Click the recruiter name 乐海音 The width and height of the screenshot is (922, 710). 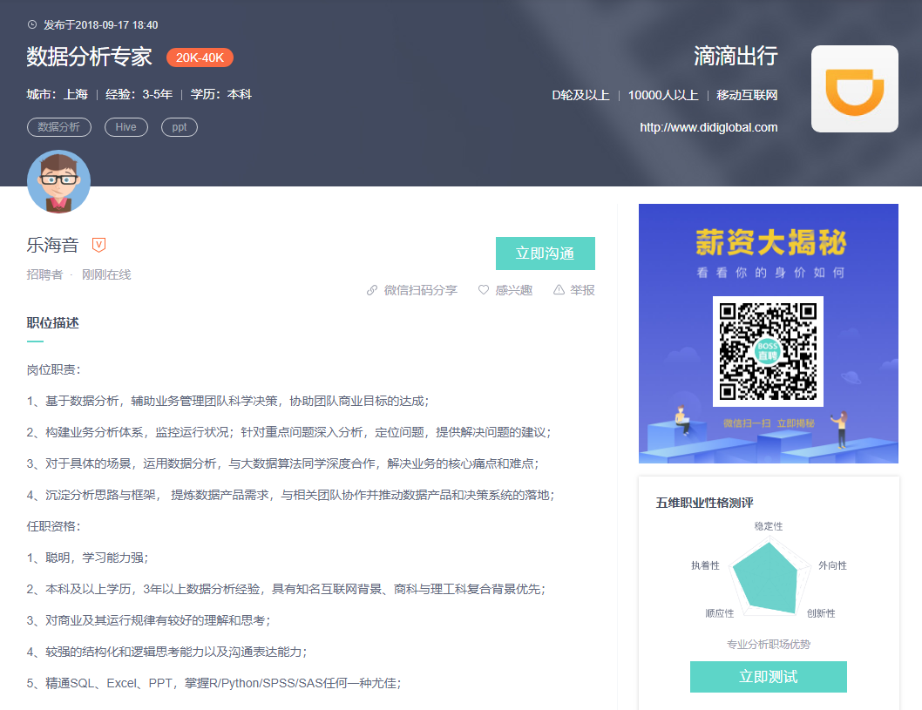coord(52,245)
